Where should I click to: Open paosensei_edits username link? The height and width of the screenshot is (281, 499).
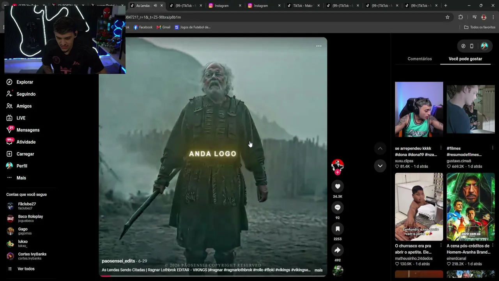pyautogui.click(x=118, y=261)
